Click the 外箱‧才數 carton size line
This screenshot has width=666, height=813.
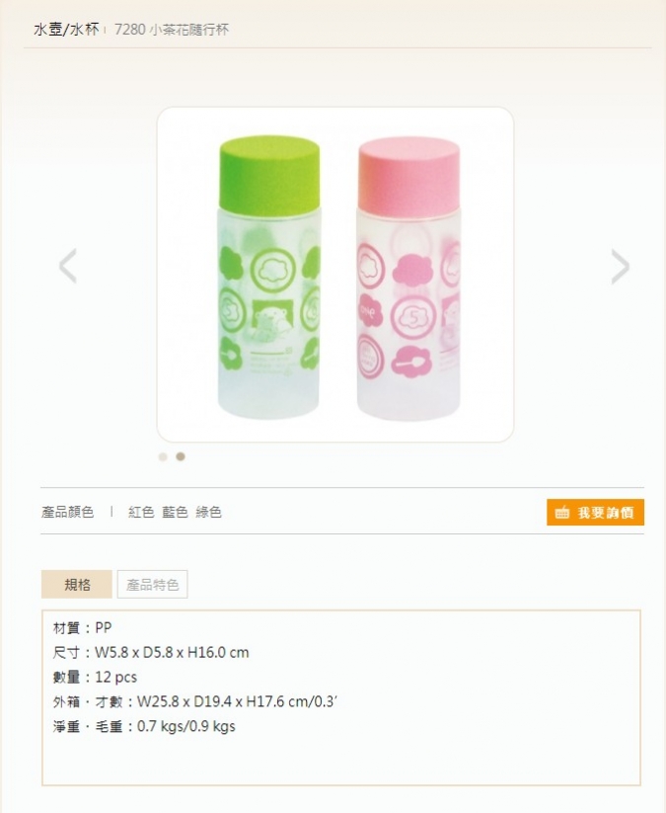click(x=195, y=701)
